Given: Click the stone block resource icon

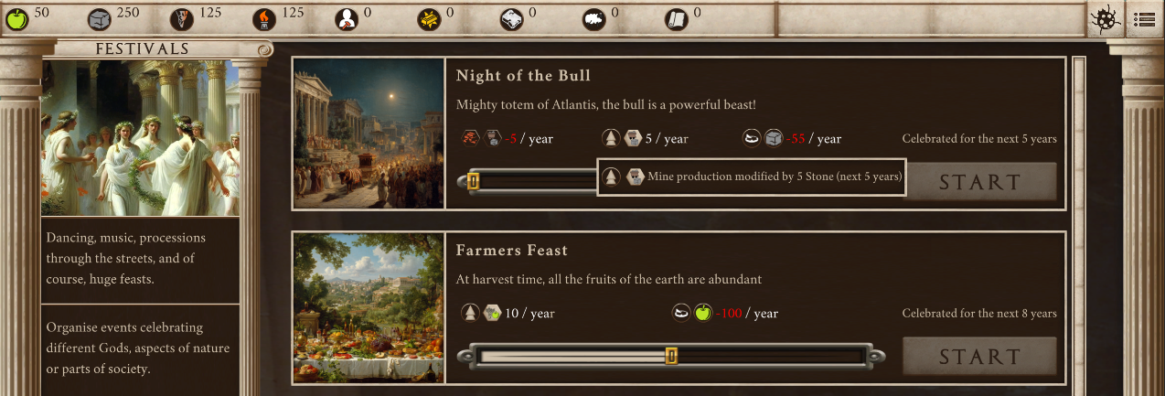Looking at the screenshot, I should coord(100,19).
